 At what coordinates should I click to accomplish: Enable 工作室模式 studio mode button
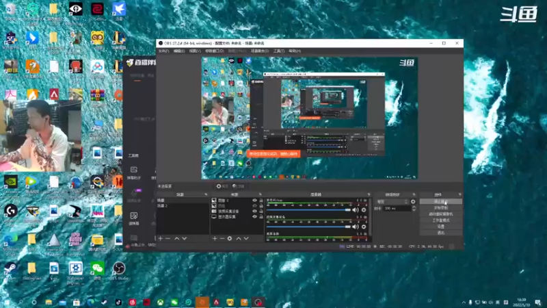click(441, 220)
